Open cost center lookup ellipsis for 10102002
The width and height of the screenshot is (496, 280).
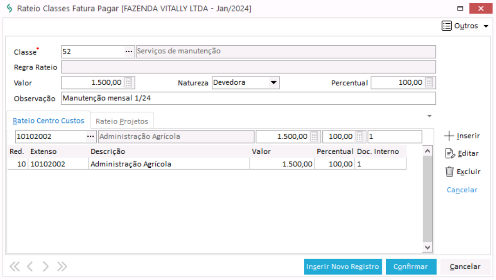coord(90,137)
